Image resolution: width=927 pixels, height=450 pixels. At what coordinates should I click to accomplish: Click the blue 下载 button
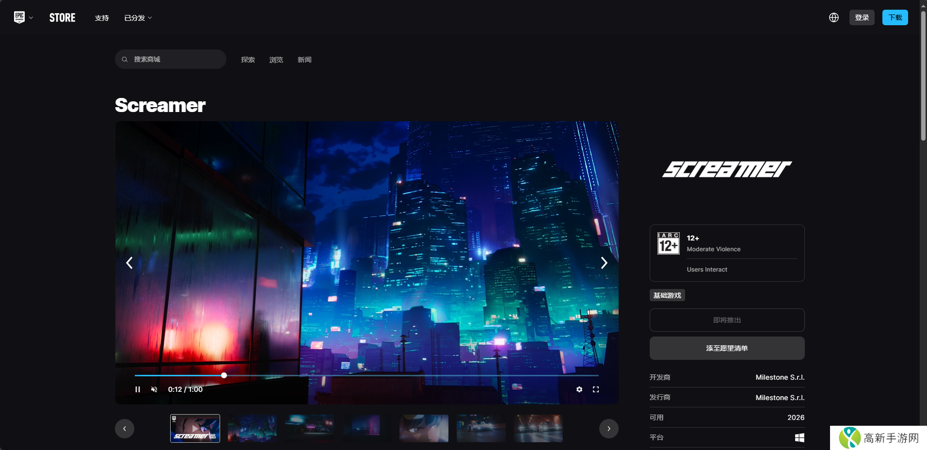pos(895,17)
